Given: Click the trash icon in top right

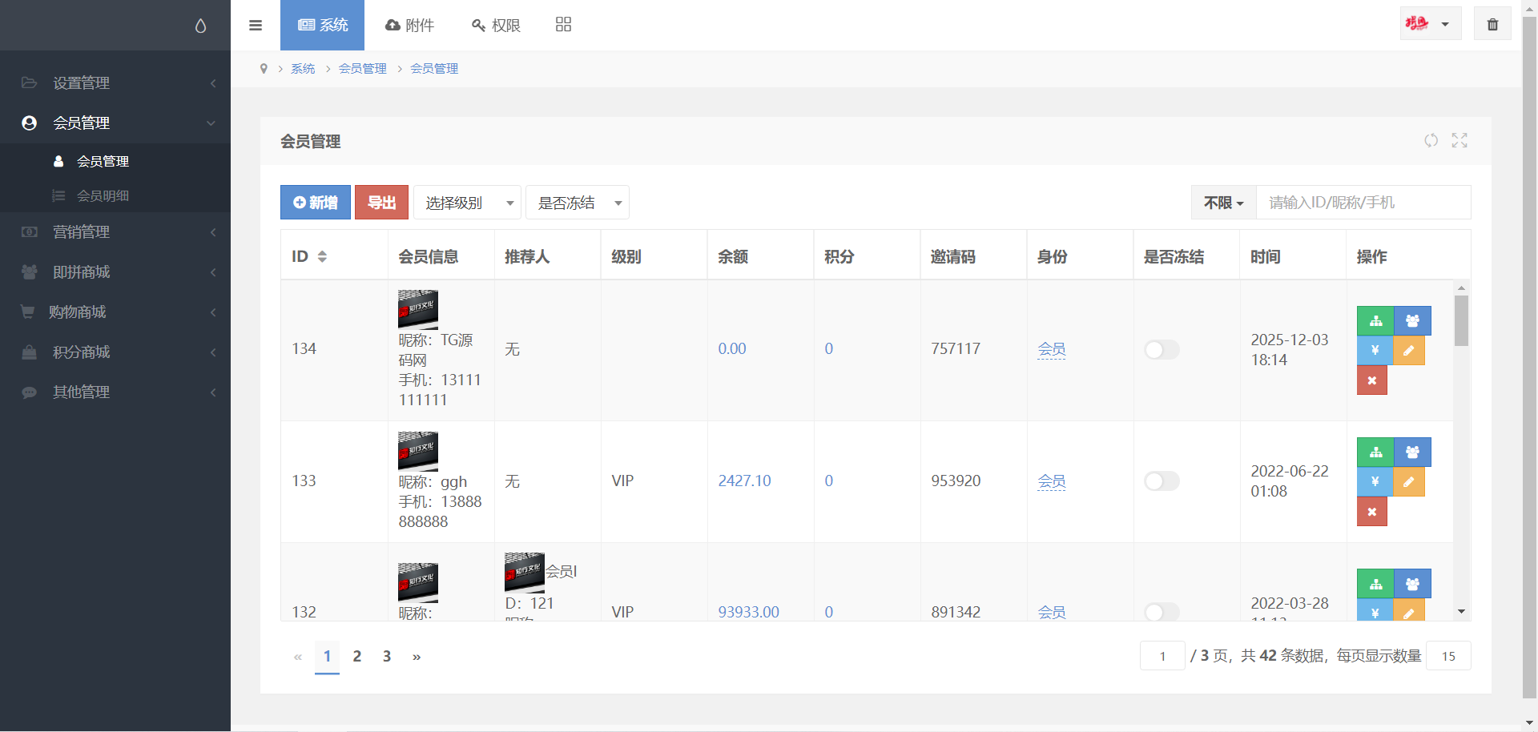Looking at the screenshot, I should point(1492,24).
